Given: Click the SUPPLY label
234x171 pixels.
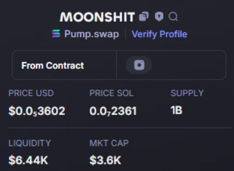Looking at the screenshot, I should click(187, 93).
